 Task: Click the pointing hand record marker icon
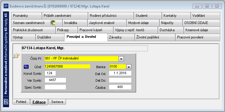tap(16, 56)
